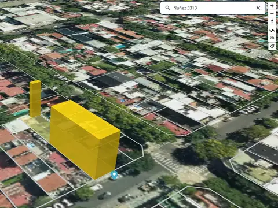The image size is (278, 208).
Task: Open the tag label tool
Action: click(x=272, y=46)
